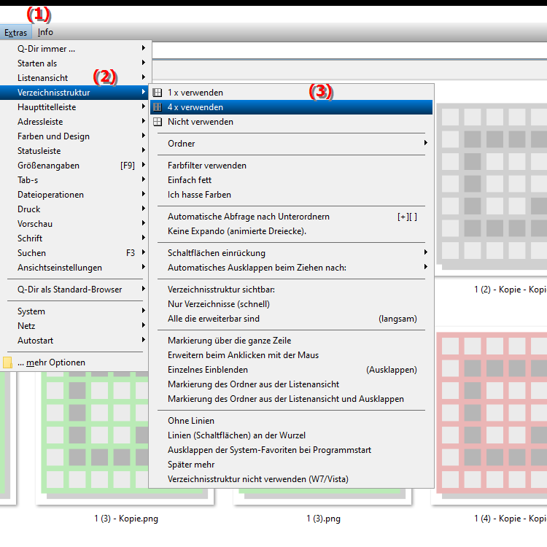The image size is (547, 547).
Task: Toggle Einfach fett option
Action: 291,180
